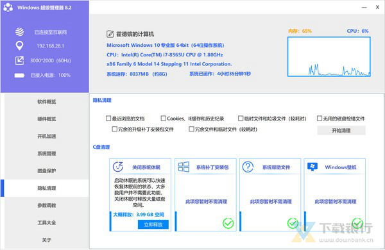385x250 pixels.
Task: Toggle 冗余的升级补丁安装包文件 checkbox
Action: coord(114,129)
